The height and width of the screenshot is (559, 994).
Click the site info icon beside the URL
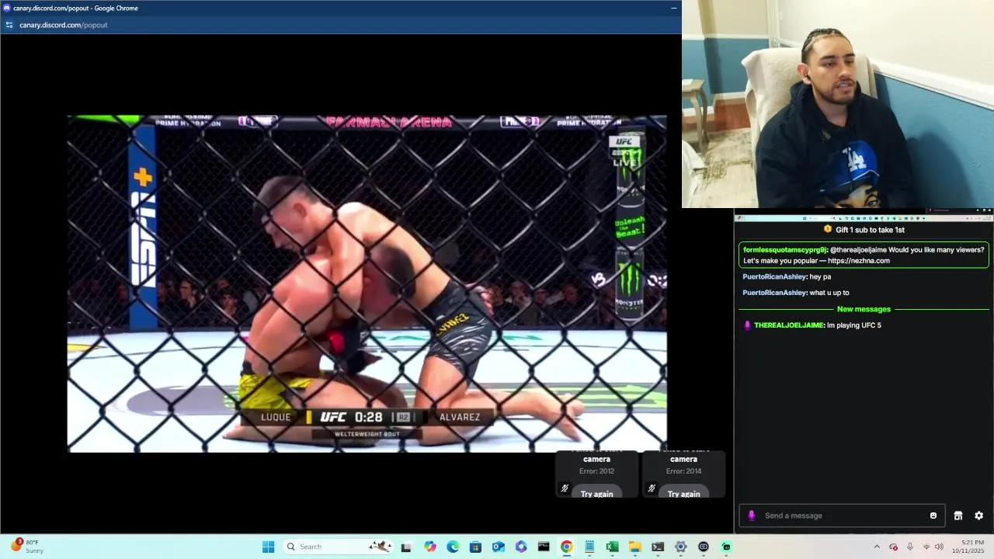pos(9,25)
